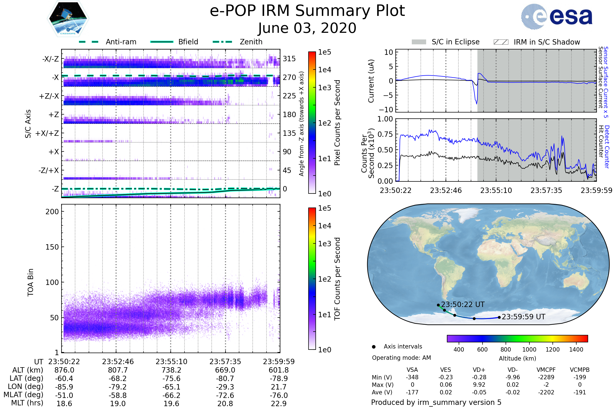Click the Pixel Counts per Second colorbar
The width and height of the screenshot is (615, 410).
pyautogui.click(x=312, y=122)
